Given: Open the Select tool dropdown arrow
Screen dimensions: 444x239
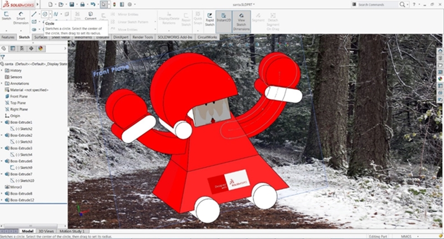Looking at the screenshot, I should click(109, 4).
